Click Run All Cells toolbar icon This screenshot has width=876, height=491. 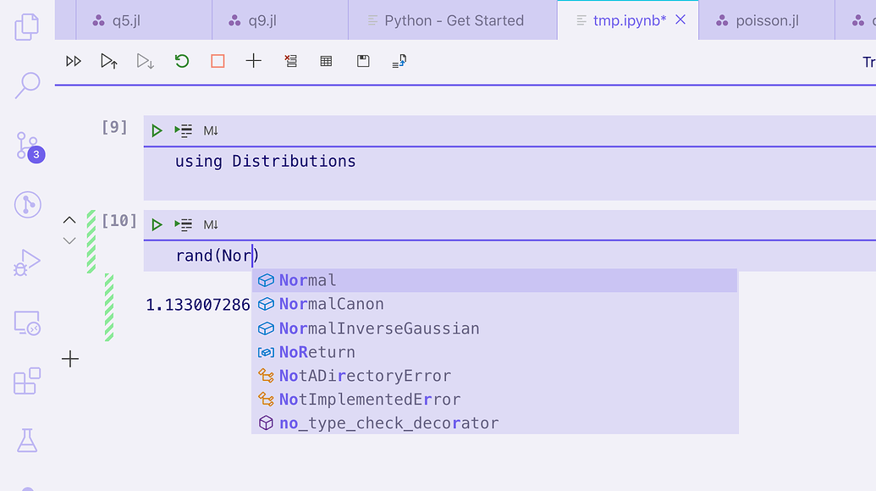pyautogui.click(x=73, y=61)
